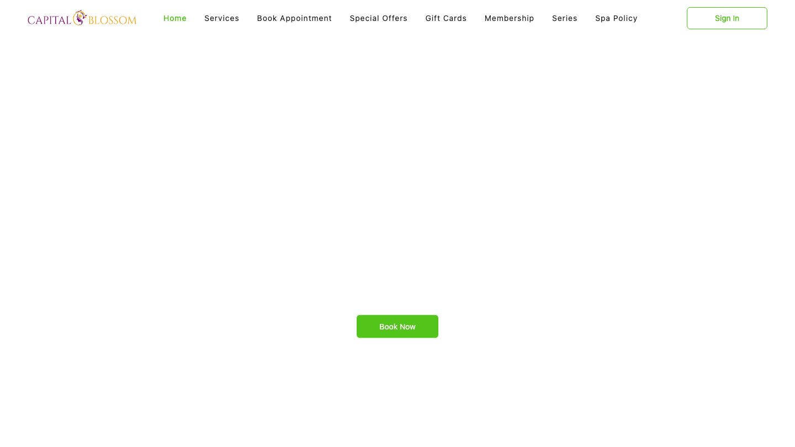Start booking from the hero button

[x=397, y=327]
